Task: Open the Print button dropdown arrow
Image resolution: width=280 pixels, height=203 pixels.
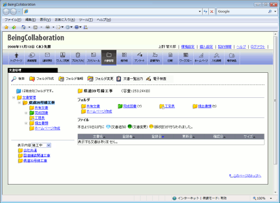Action: pos(53,27)
